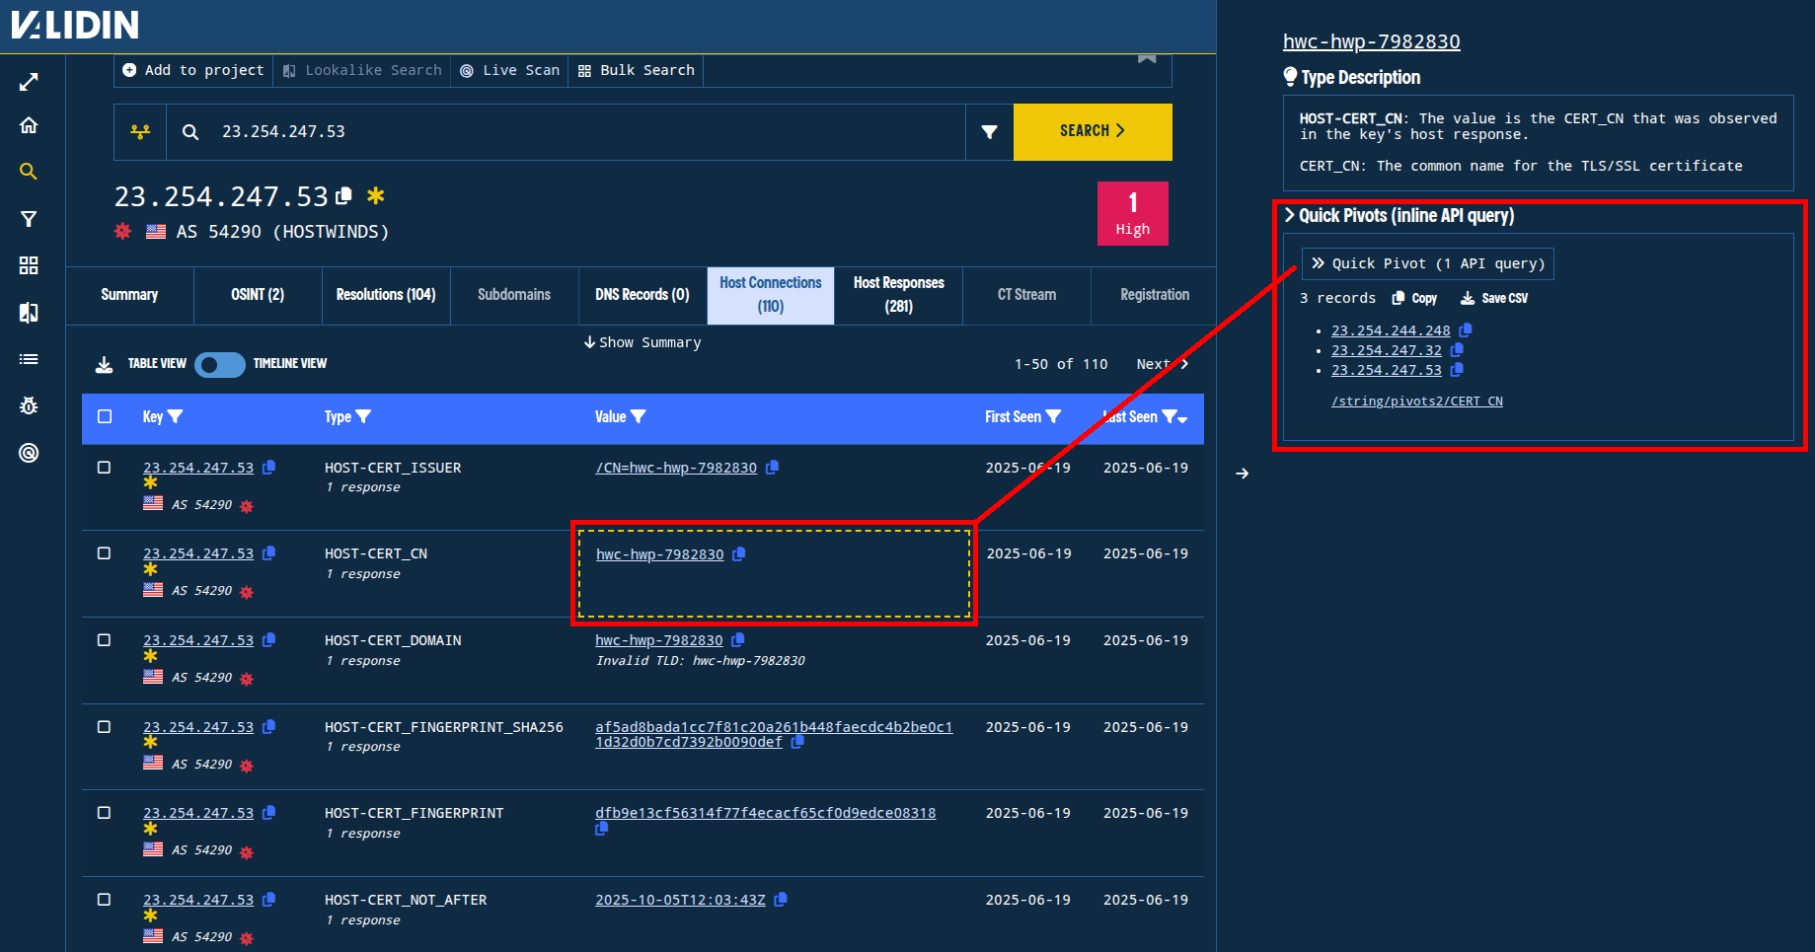Check the HOST-CERT_FINGERPRINT_SHA256 row checkbox
The width and height of the screenshot is (1815, 952).
pyautogui.click(x=104, y=727)
